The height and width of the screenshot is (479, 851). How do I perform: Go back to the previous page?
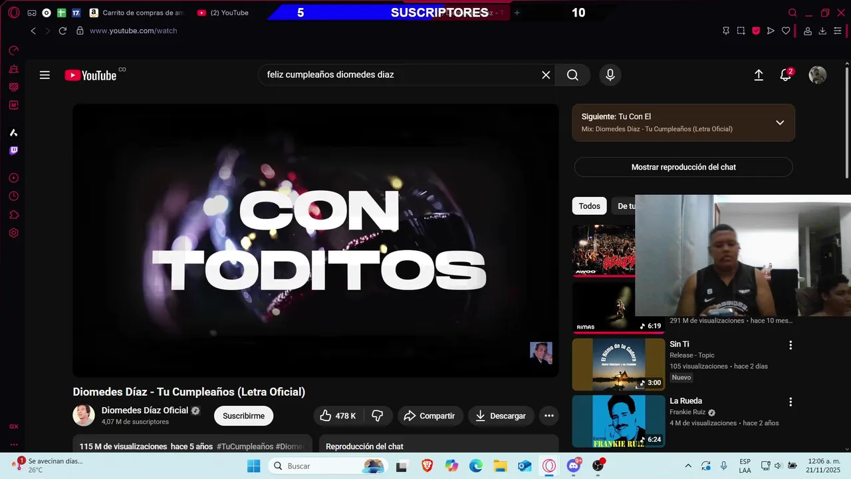33,31
